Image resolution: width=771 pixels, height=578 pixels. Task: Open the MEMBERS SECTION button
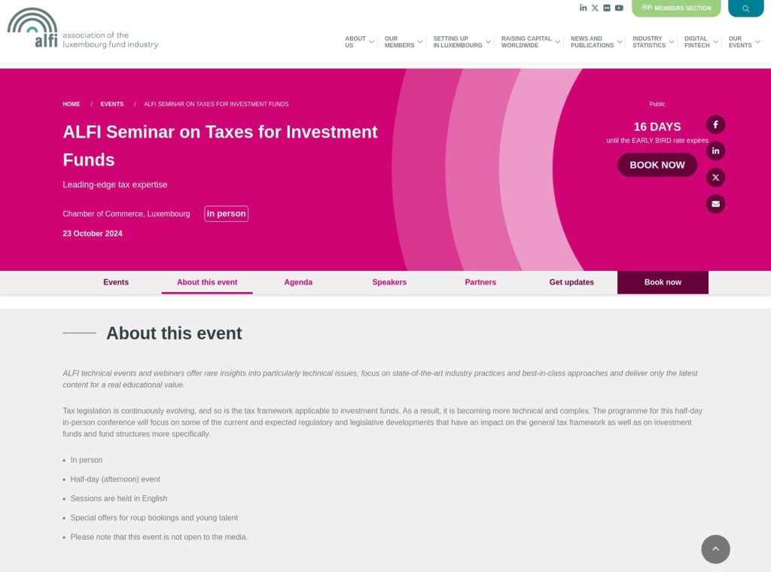(x=676, y=8)
